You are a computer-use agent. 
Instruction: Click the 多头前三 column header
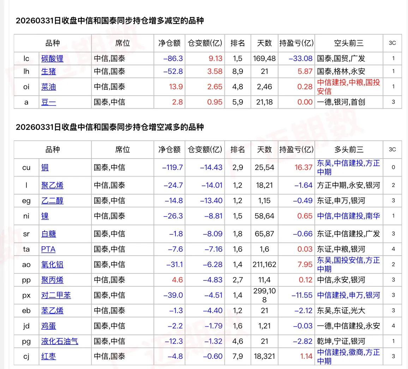point(349,150)
